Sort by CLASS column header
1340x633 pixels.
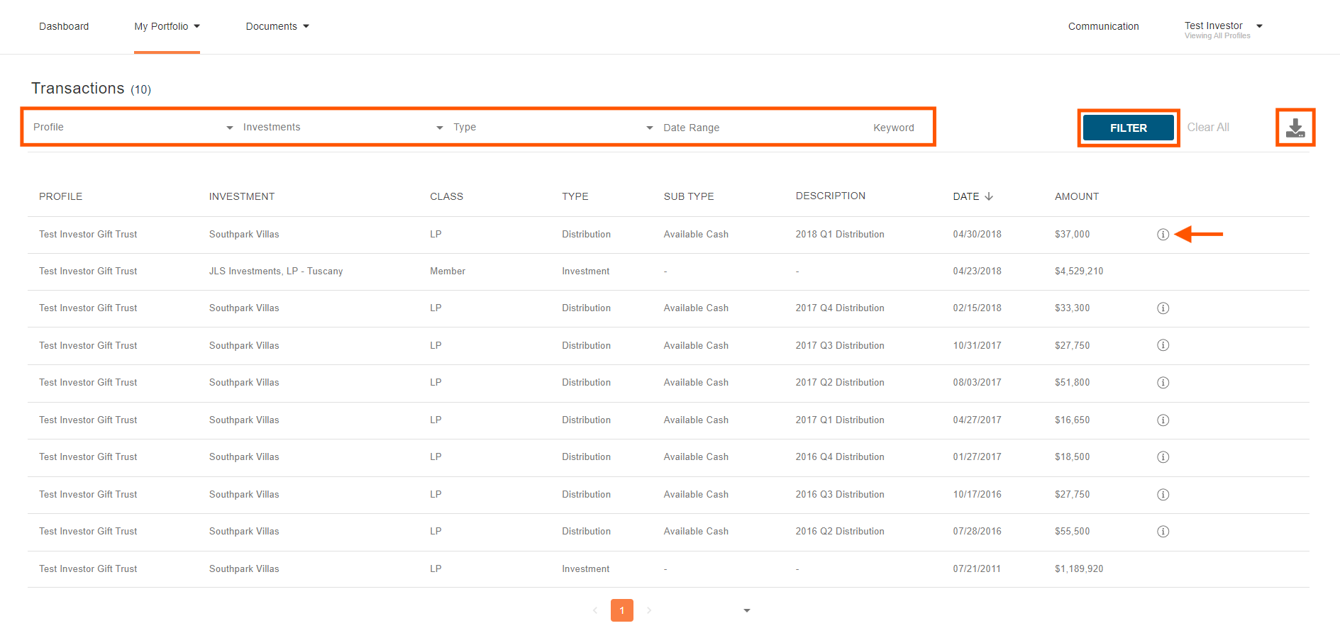click(x=446, y=196)
